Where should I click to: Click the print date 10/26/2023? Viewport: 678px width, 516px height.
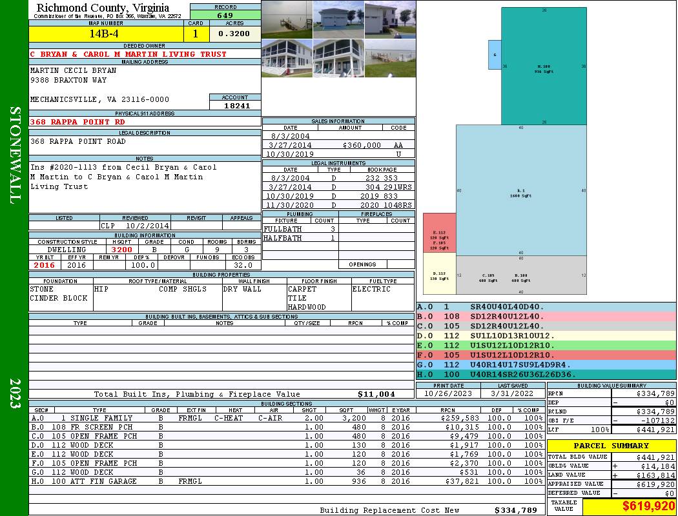(448, 393)
